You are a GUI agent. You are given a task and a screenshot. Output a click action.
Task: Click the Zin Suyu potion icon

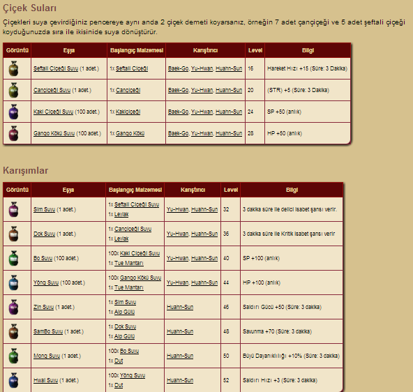tap(13, 307)
